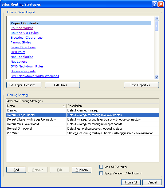Click the Add strategy button
Viewport: 165px width, 188px height.
[x=16, y=170]
